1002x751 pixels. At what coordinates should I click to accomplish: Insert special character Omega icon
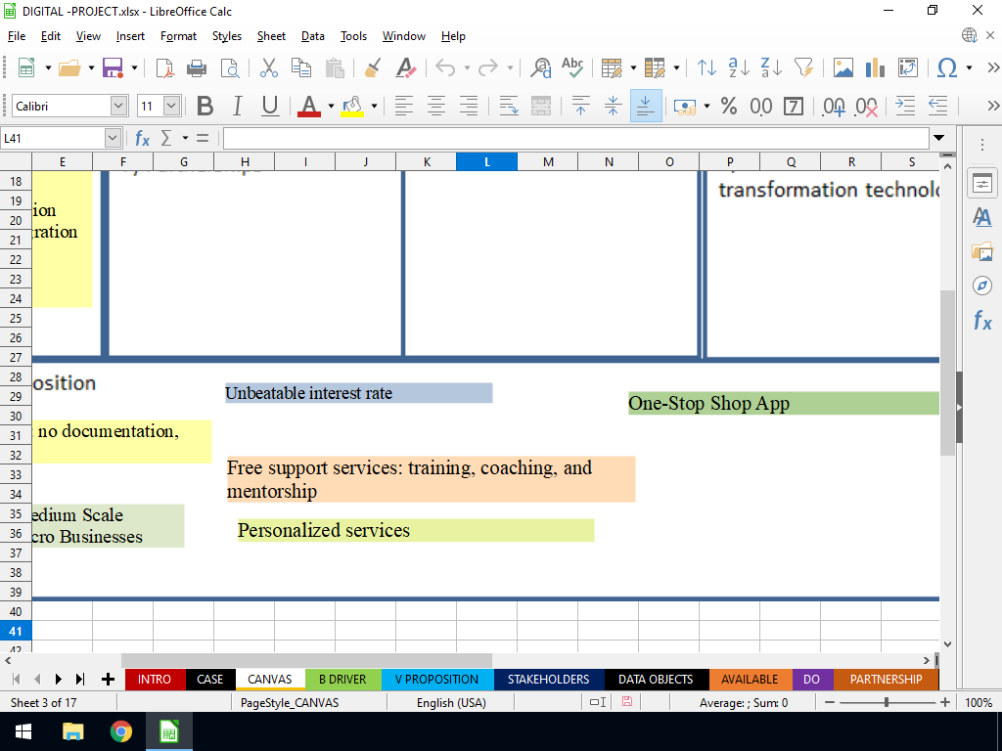(x=947, y=67)
